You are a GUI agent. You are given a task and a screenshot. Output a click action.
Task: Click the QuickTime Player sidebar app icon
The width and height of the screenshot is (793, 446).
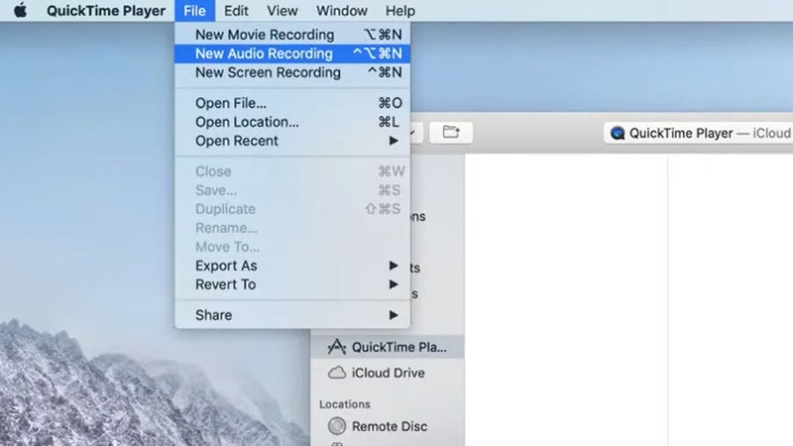point(337,347)
